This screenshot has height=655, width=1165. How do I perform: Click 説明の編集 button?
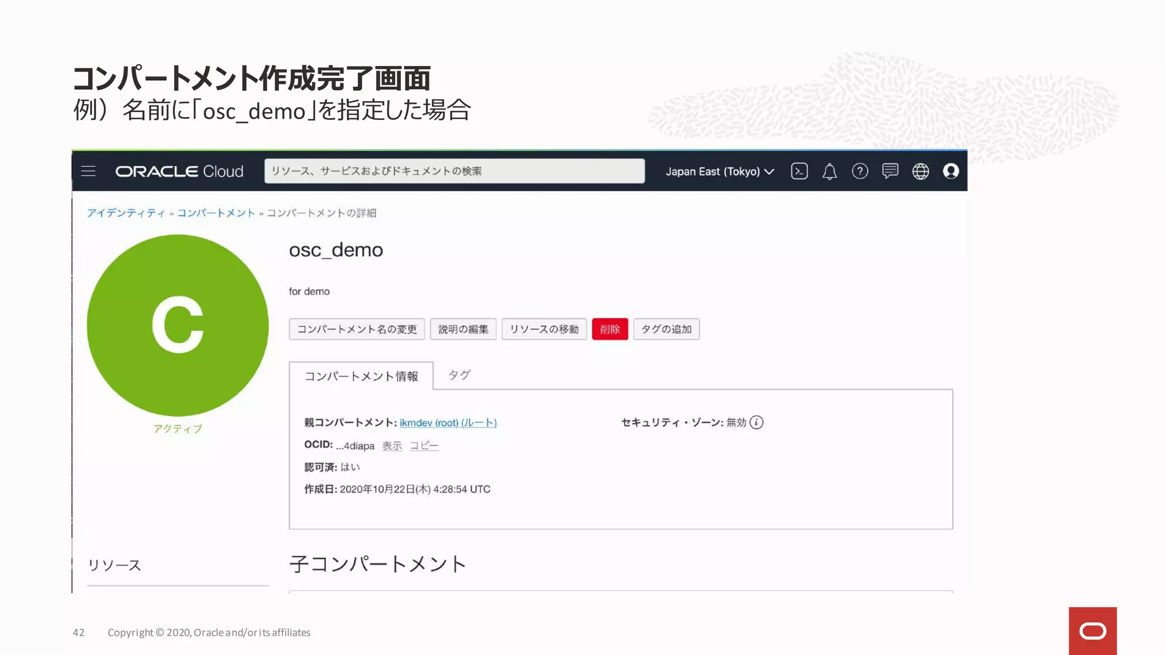tap(463, 329)
